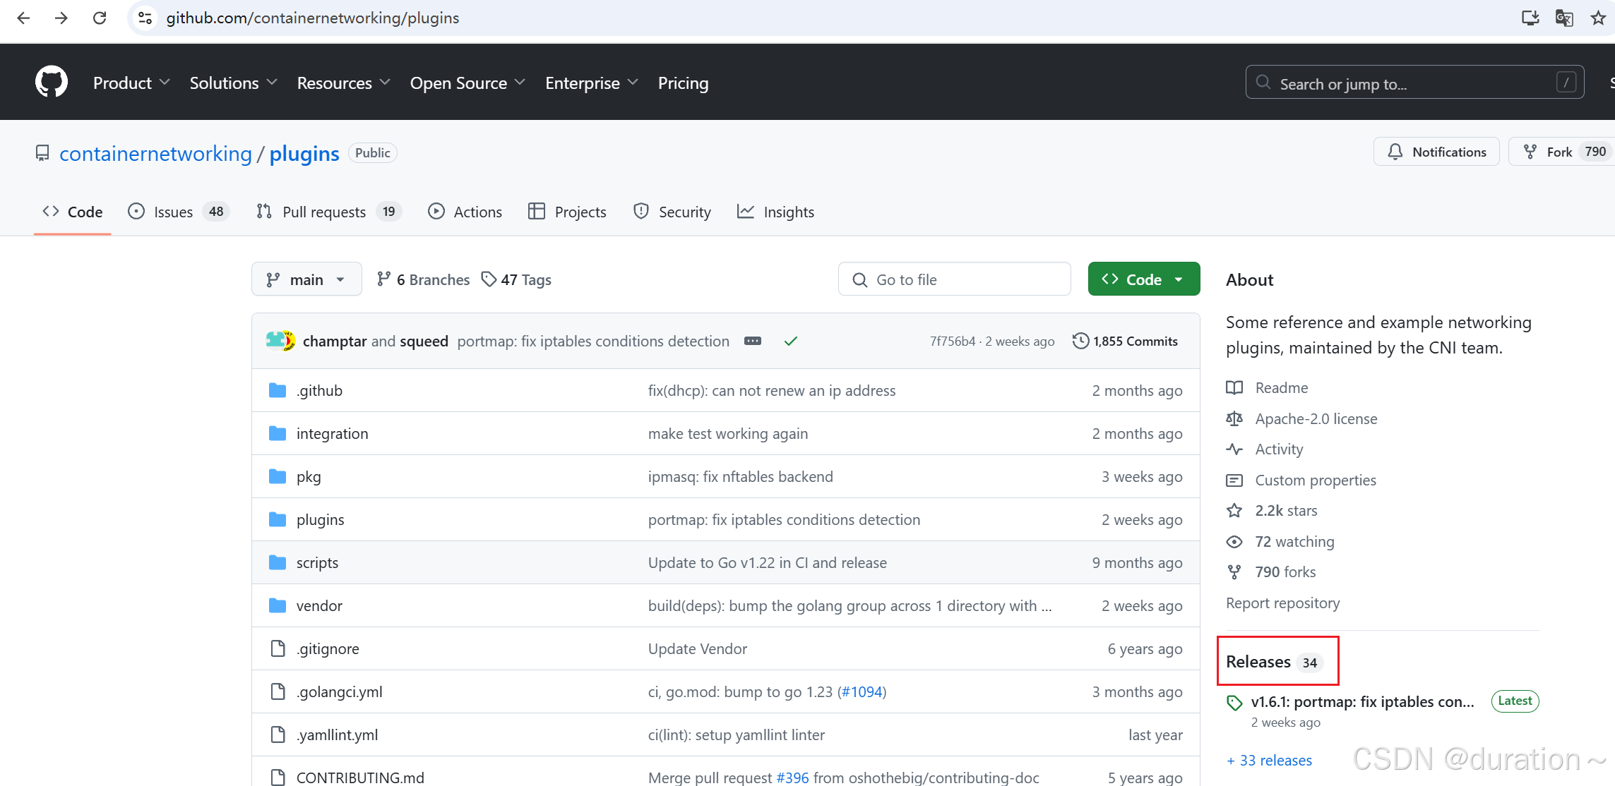
Task: Open commit history via 1,855 Commits clock icon
Action: pos(1080,341)
